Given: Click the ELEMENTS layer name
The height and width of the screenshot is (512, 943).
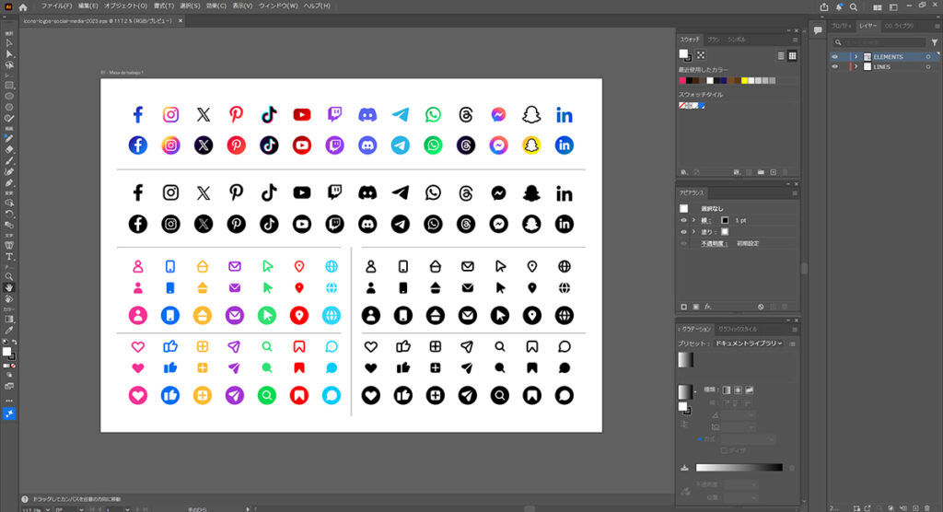Looking at the screenshot, I should (888, 56).
